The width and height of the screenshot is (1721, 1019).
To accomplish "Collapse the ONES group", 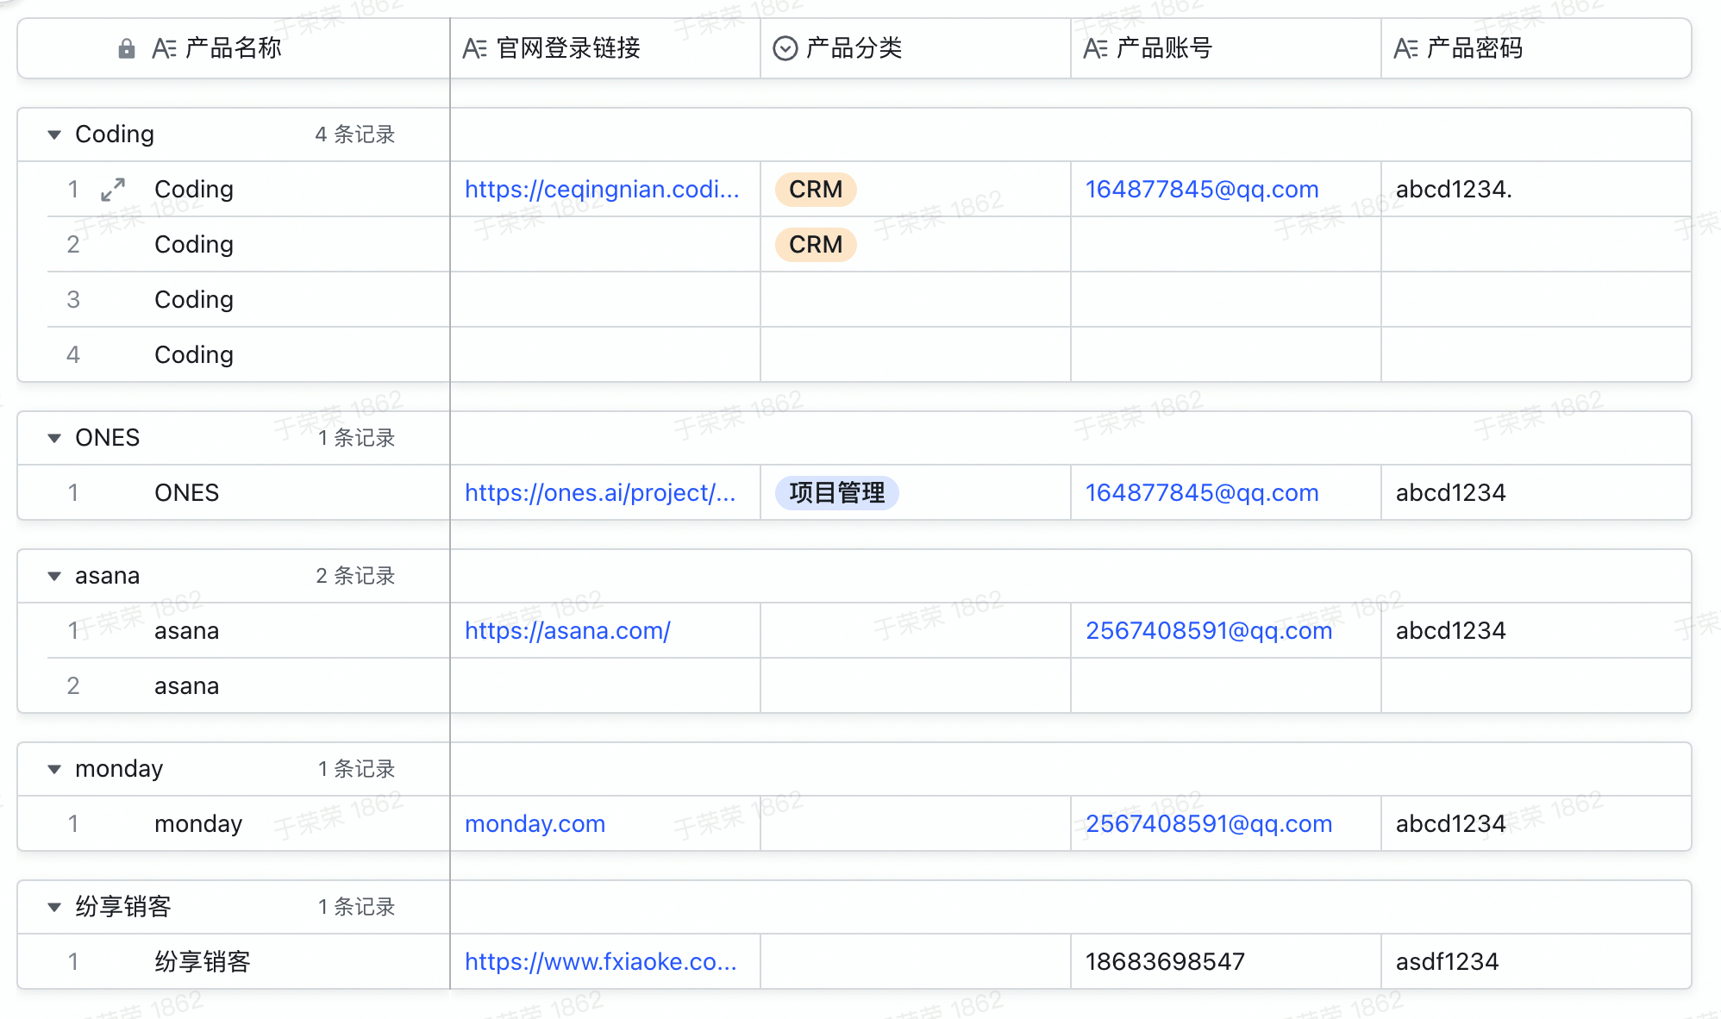I will 54,438.
